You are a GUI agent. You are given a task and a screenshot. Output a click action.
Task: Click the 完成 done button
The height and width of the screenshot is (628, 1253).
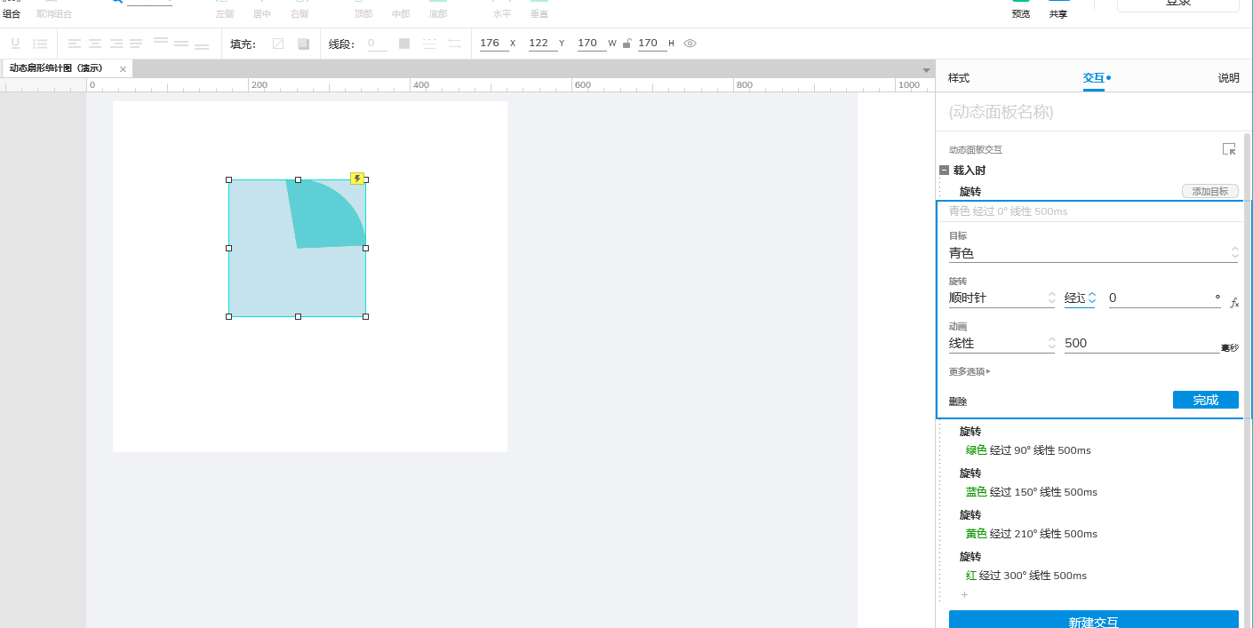pos(1205,400)
